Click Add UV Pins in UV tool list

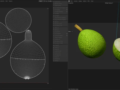60,2
